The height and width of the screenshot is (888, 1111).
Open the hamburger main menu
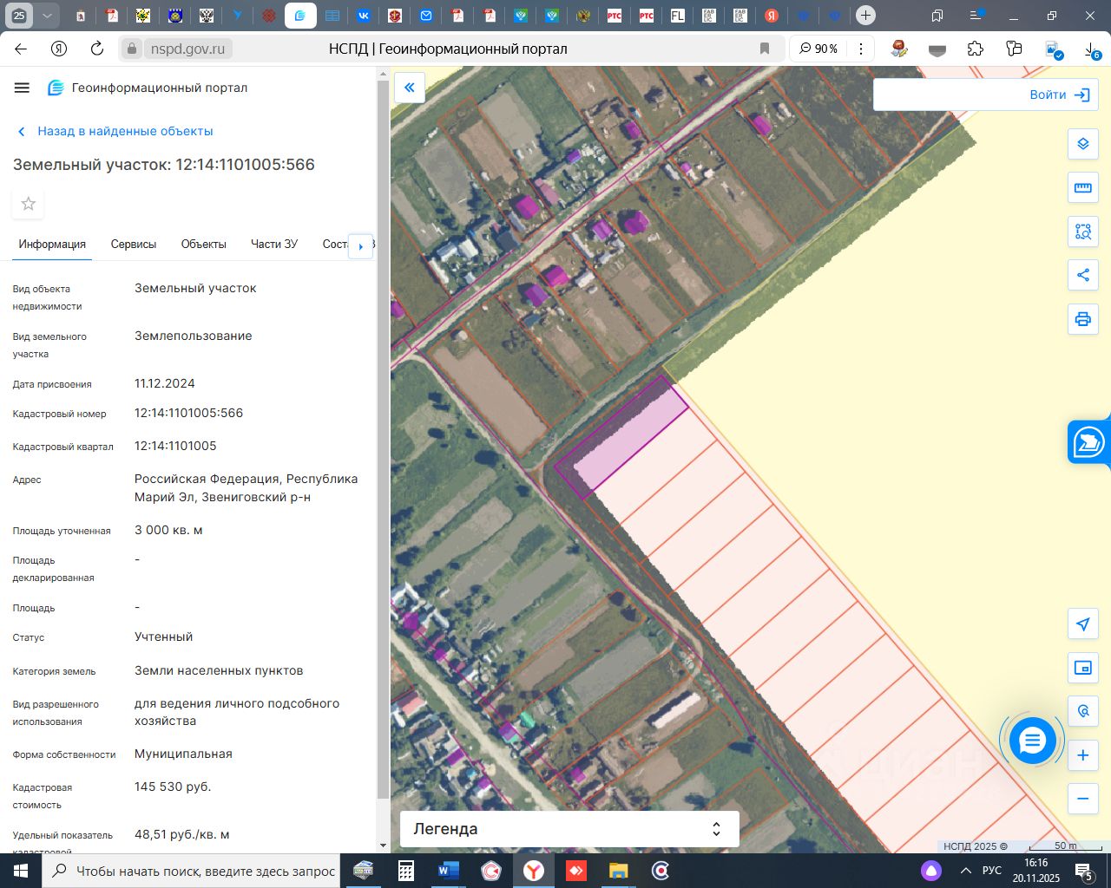tap(23, 88)
